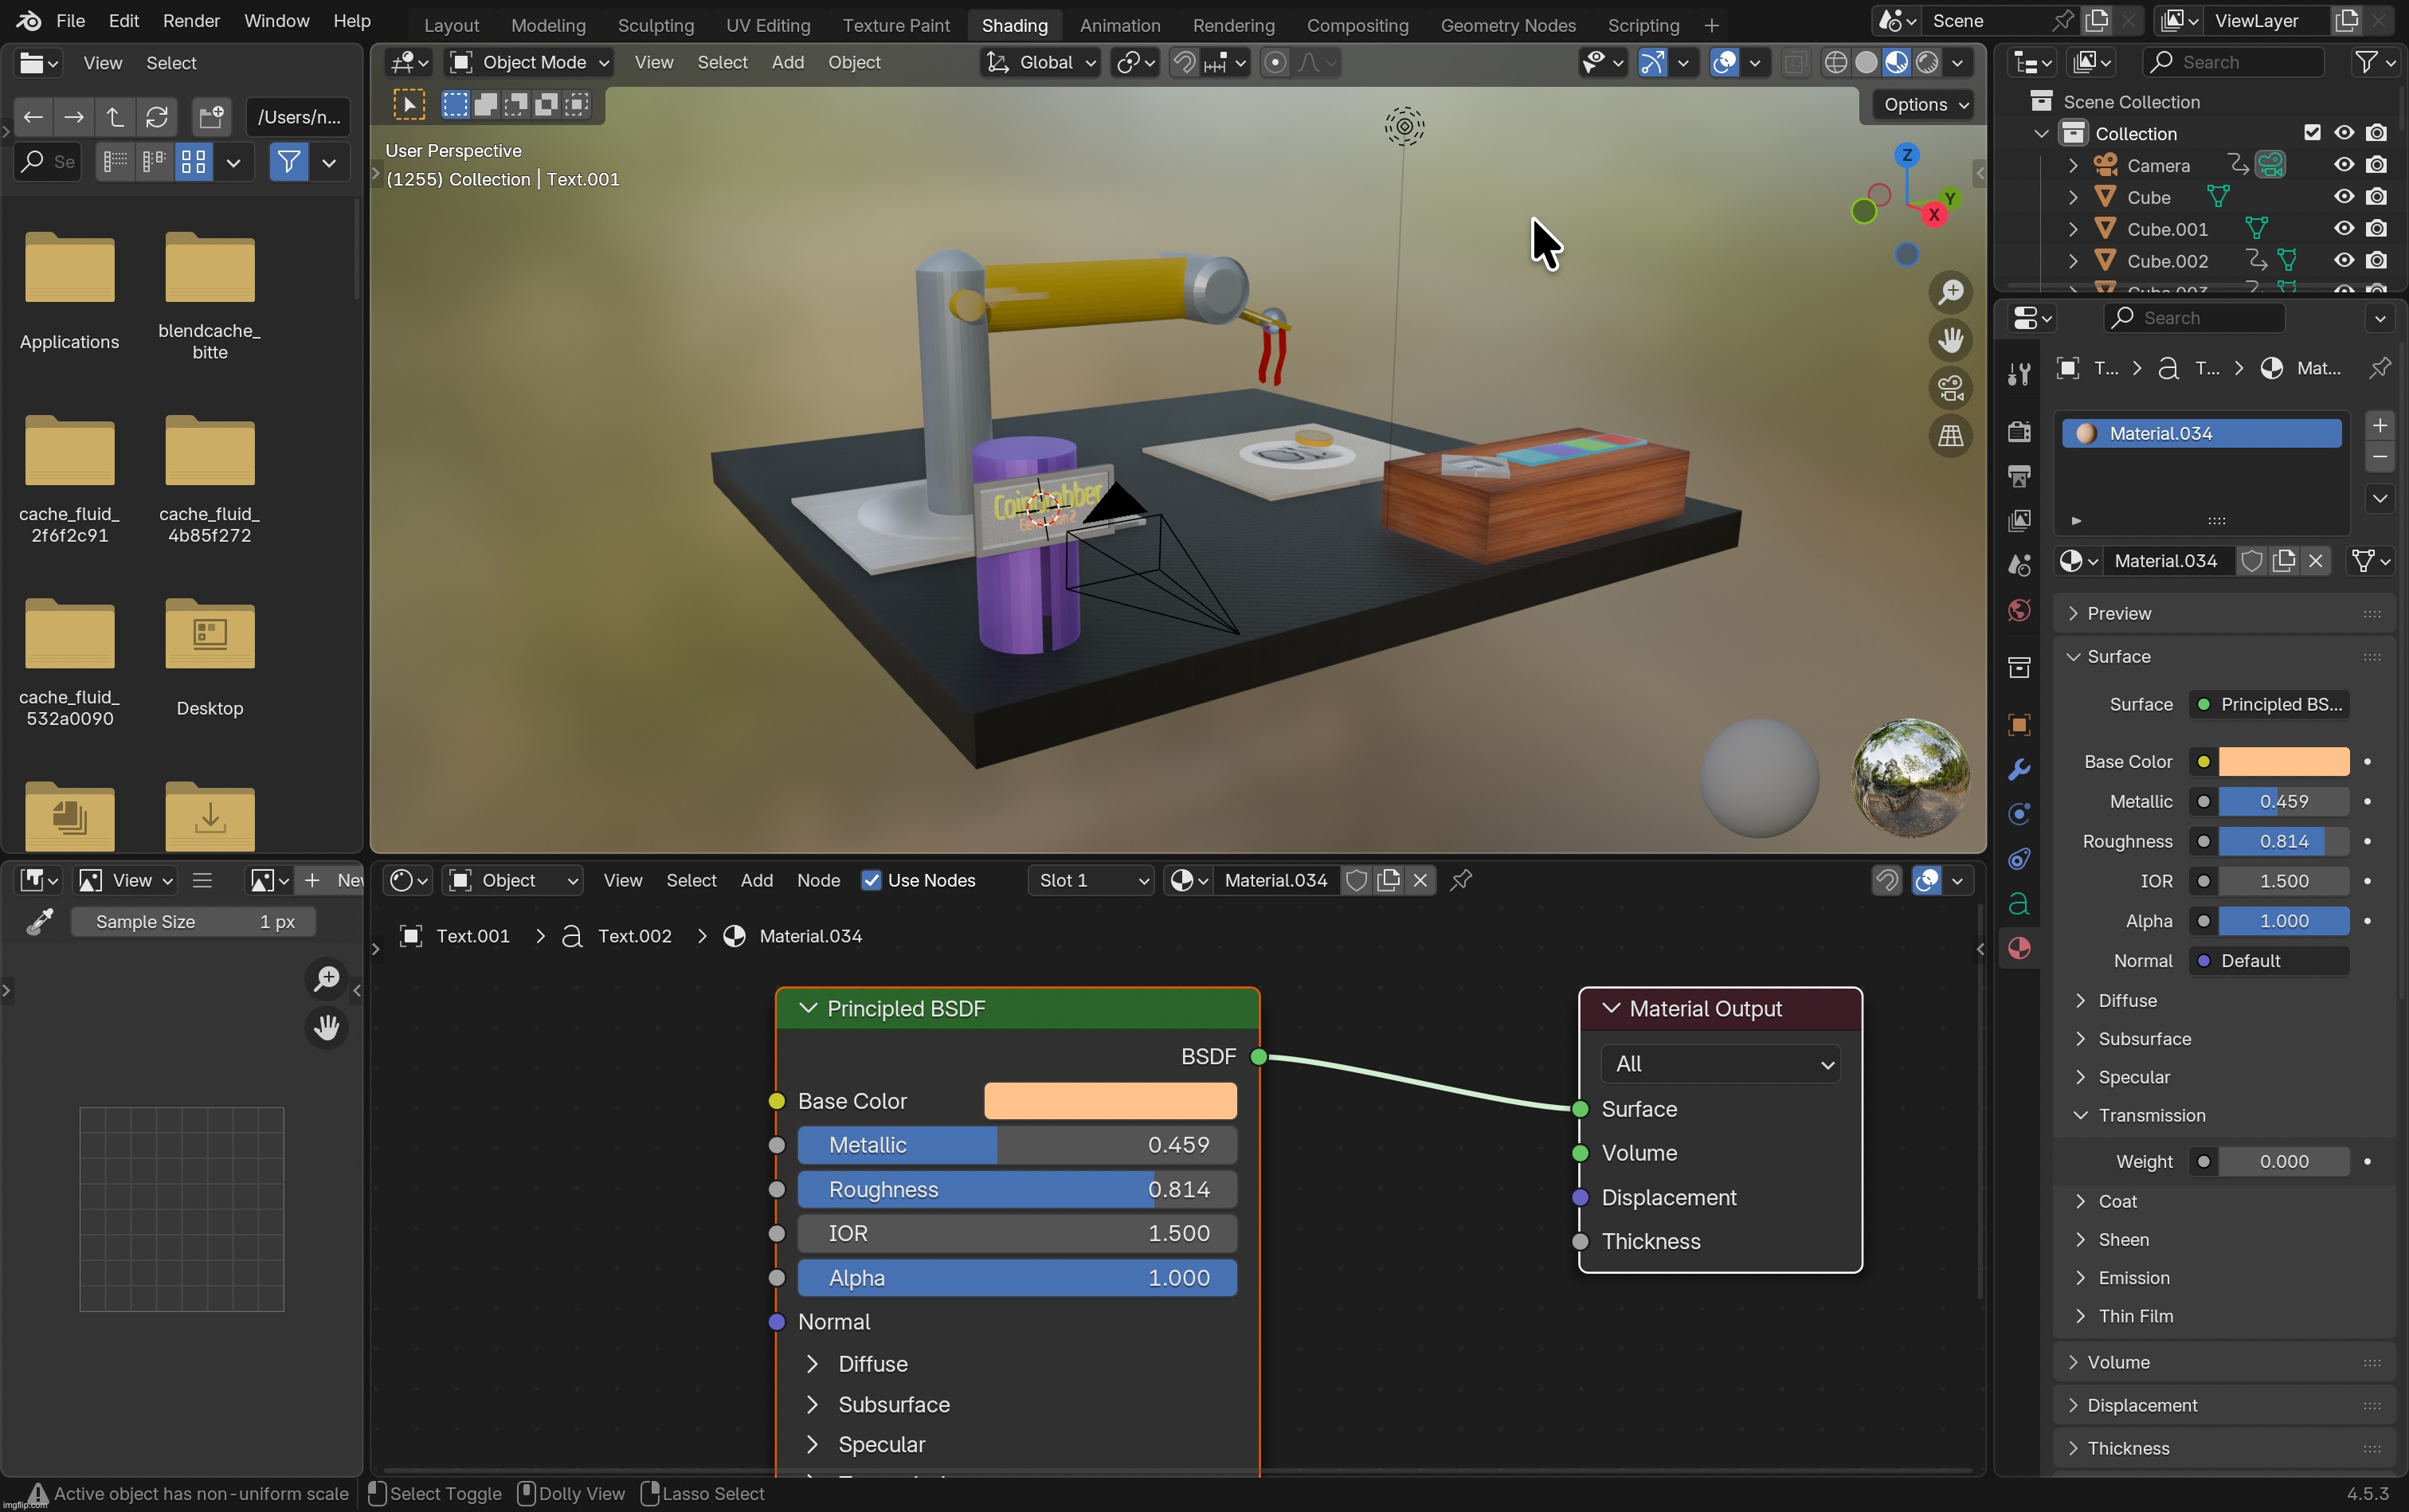Click the zoom magnifier icon in viewport

[1950, 292]
